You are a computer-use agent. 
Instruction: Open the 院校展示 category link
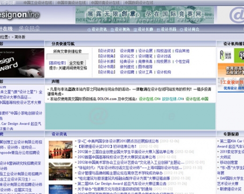click(x=164, y=62)
